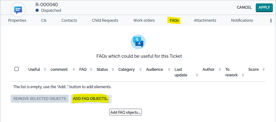Viewport: 276px width, 122px height.
Task: Sort by FAQ column arrows
Action: coord(91,70)
